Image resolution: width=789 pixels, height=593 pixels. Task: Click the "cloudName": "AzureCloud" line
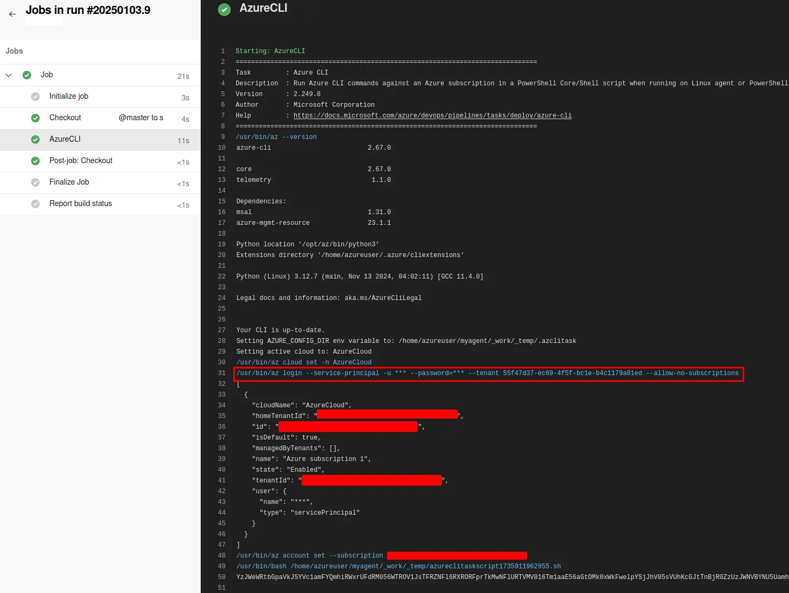(302, 405)
